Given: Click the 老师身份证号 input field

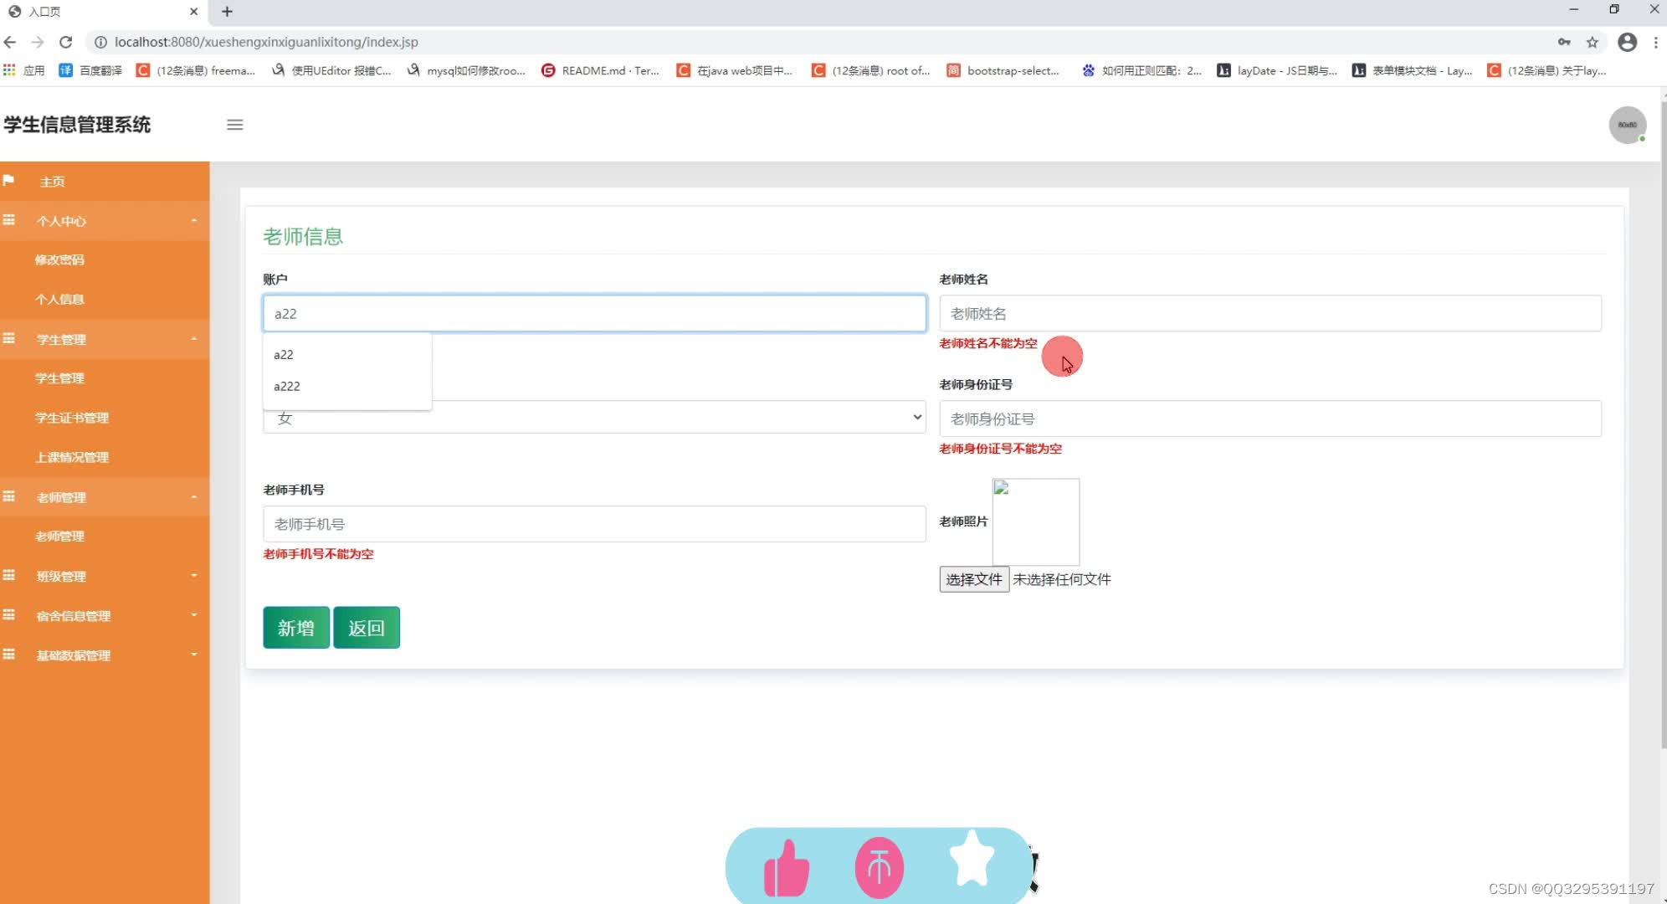Looking at the screenshot, I should pos(1270,419).
